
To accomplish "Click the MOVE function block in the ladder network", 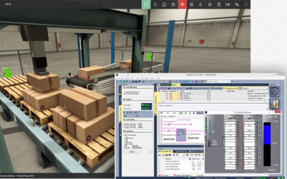I will (181, 135).
